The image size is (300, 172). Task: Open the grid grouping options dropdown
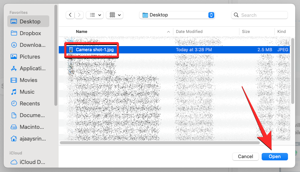115,15
